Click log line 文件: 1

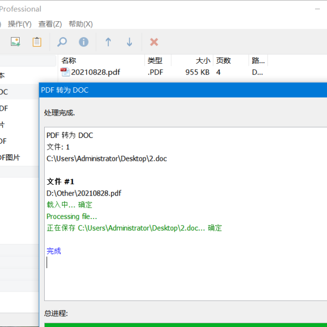(x=58, y=147)
